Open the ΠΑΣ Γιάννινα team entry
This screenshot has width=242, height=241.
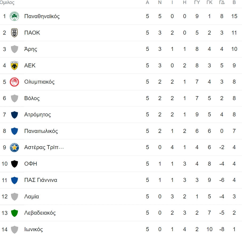(x=41, y=180)
